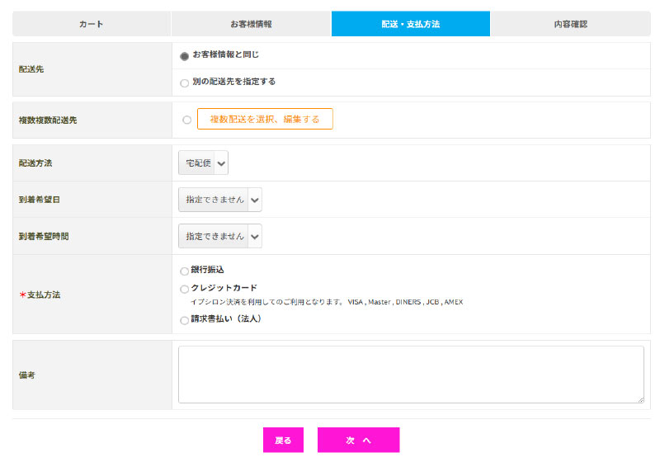This screenshot has width=660, height=462.
Task: Click the 複数複数配送先 label
Action: pyautogui.click(x=48, y=120)
